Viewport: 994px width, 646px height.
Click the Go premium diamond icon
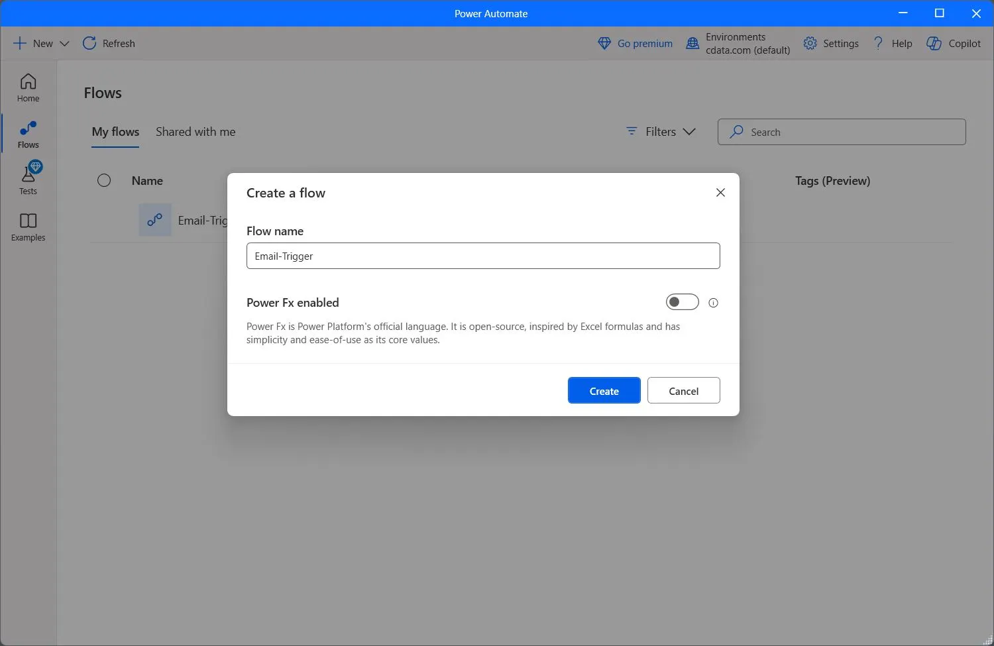pos(604,44)
